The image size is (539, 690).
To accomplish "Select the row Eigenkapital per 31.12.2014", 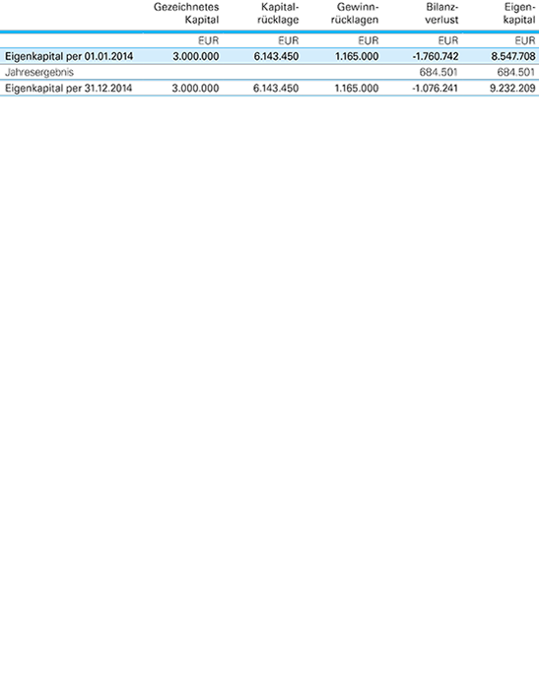I will 270,88.
